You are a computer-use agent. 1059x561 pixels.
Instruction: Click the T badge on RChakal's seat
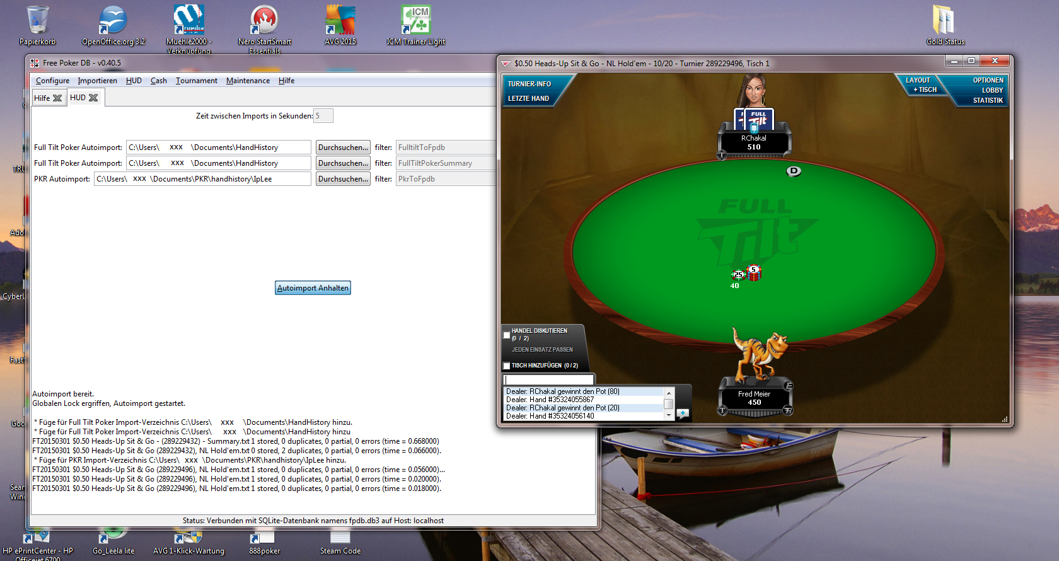click(722, 155)
